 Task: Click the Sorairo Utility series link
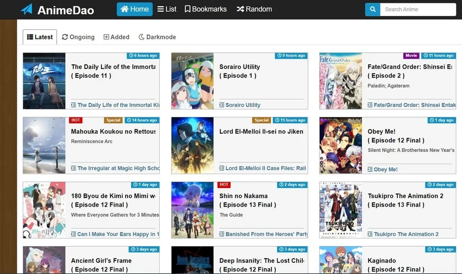point(240,105)
